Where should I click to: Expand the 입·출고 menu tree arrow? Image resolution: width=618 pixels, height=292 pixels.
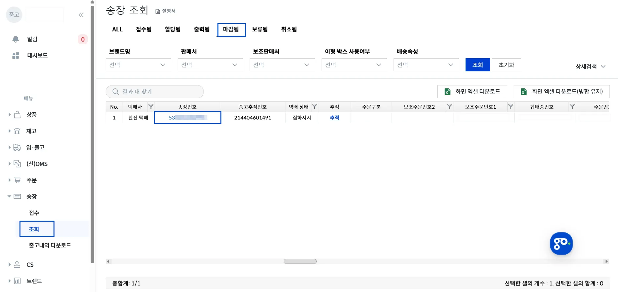click(9, 147)
